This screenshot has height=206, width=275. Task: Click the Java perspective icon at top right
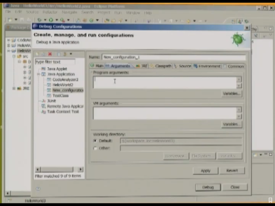tap(240, 21)
